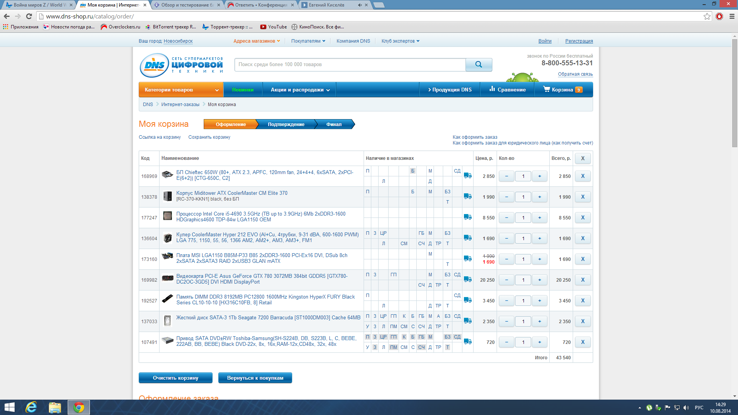The height and width of the screenshot is (415, 738).
Task: Open Новинки menu item
Action: [x=243, y=90]
